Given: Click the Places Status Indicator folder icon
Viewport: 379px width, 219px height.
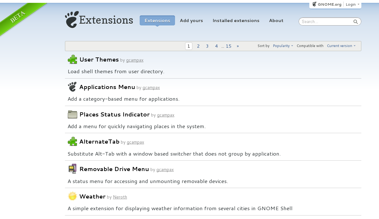Looking at the screenshot, I should [x=73, y=114].
